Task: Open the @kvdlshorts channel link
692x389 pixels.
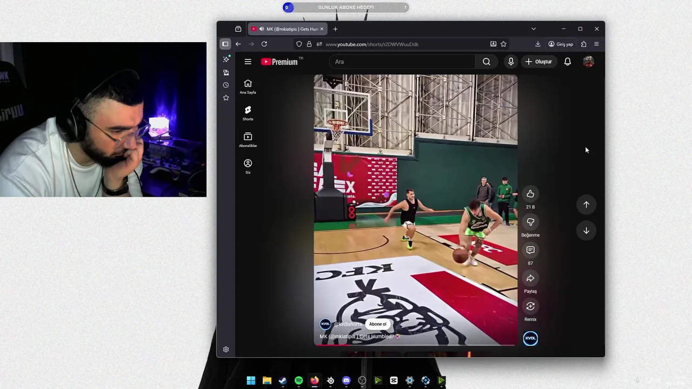Action: pos(348,324)
